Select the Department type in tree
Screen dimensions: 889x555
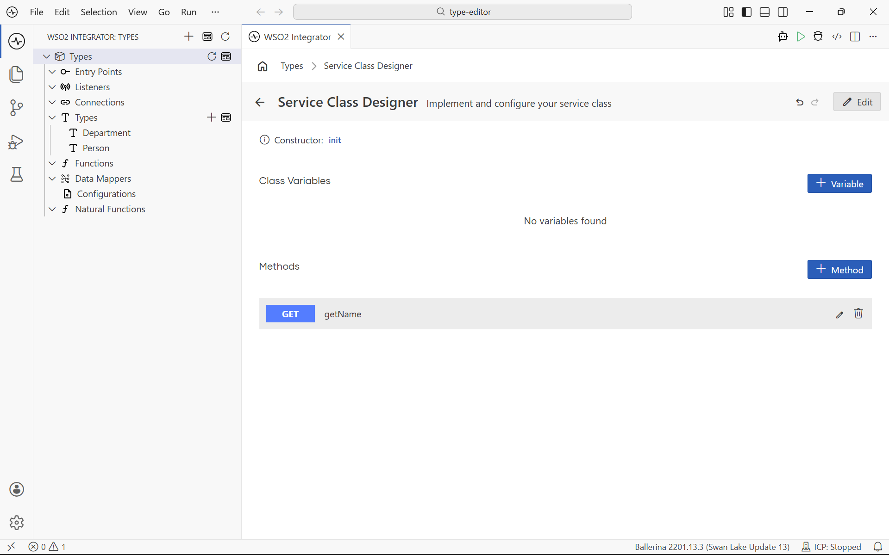(106, 133)
